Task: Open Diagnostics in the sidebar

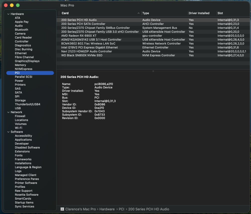Action: coord(23,45)
